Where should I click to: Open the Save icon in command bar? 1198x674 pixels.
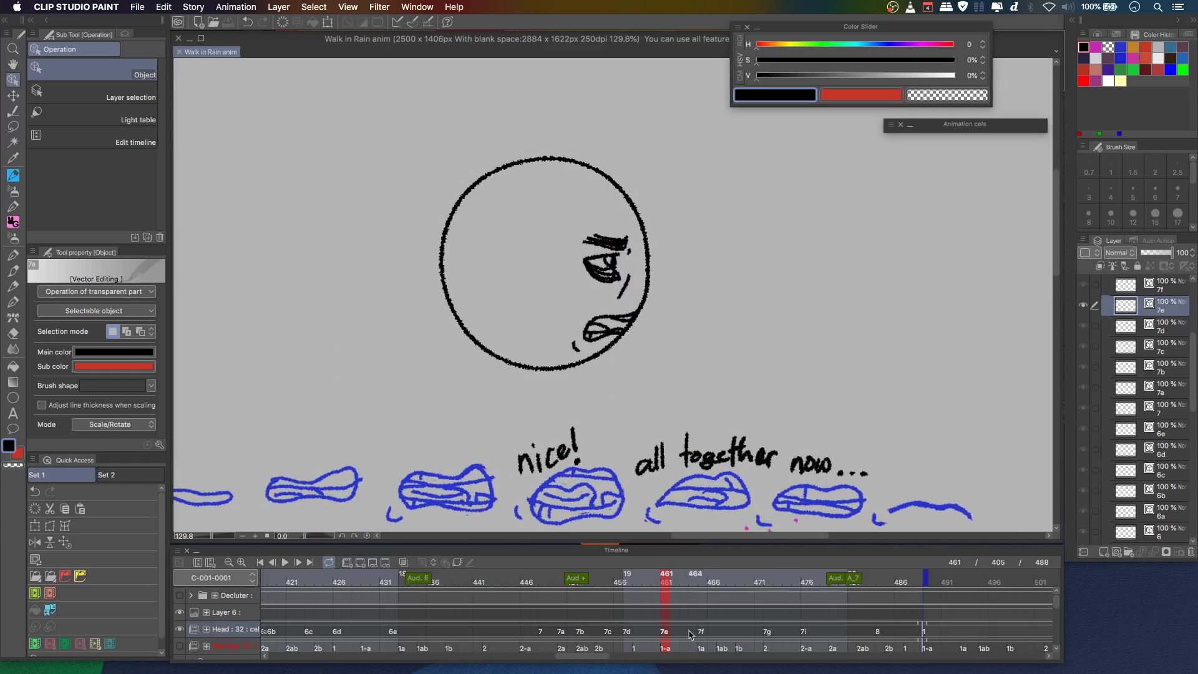[x=228, y=22]
